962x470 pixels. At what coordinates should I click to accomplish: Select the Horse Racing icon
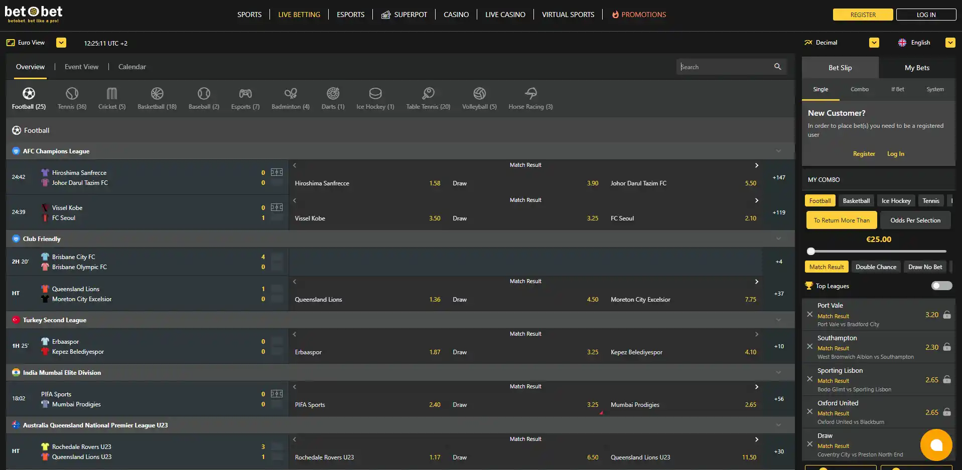(x=530, y=93)
